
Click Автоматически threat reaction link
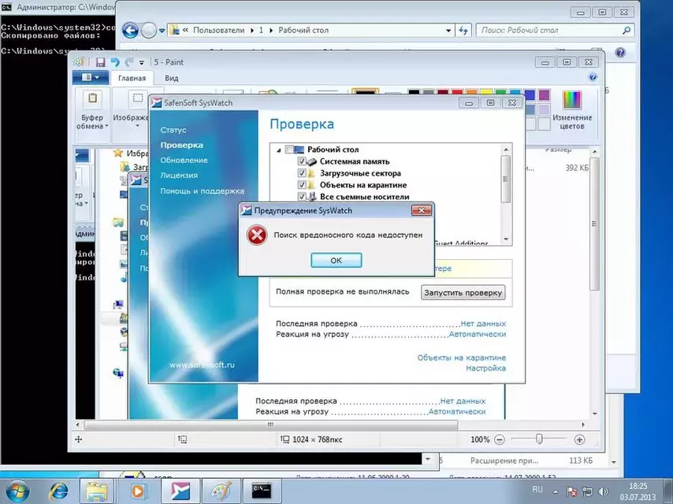477,334
